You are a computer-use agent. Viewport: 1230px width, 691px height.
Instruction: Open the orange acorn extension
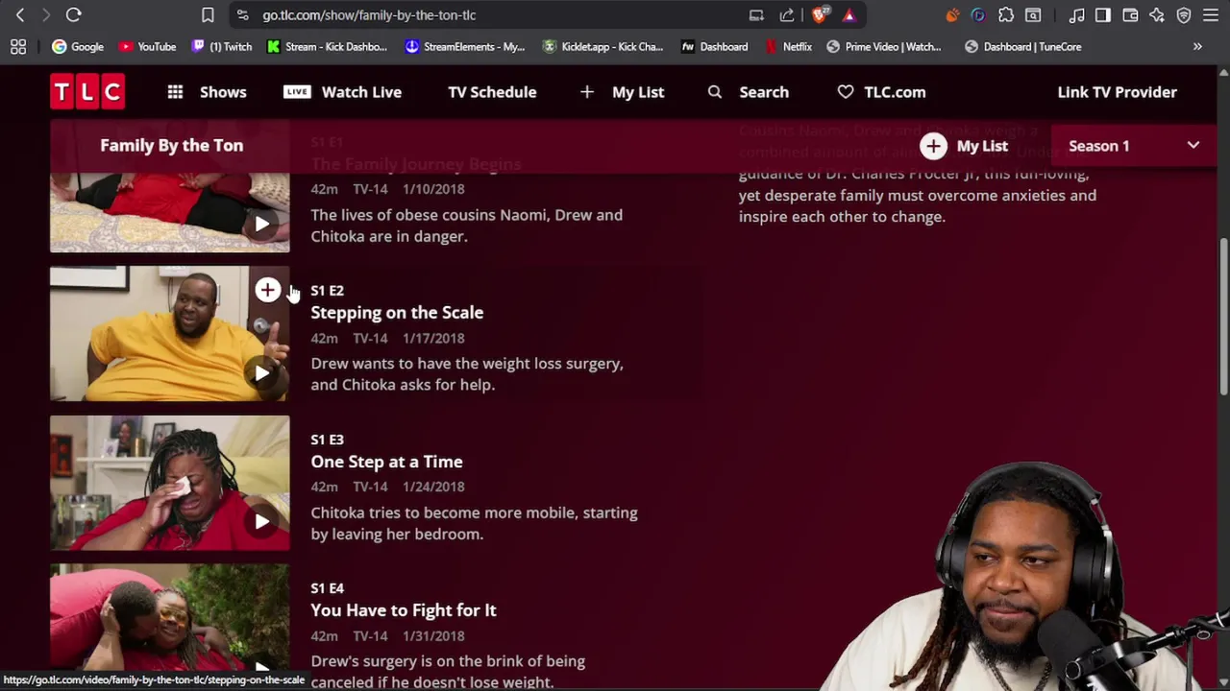point(952,15)
